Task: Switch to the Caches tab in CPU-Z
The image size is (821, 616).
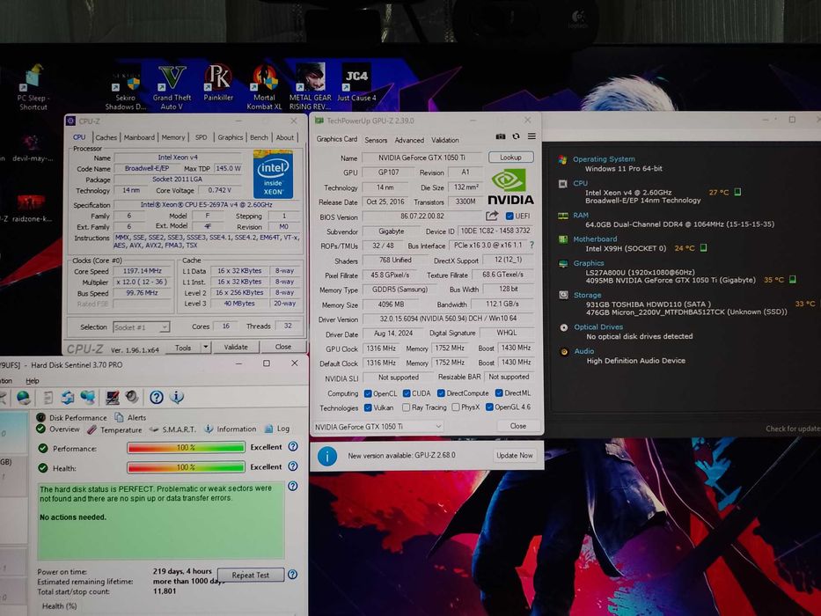Action: pyautogui.click(x=106, y=137)
